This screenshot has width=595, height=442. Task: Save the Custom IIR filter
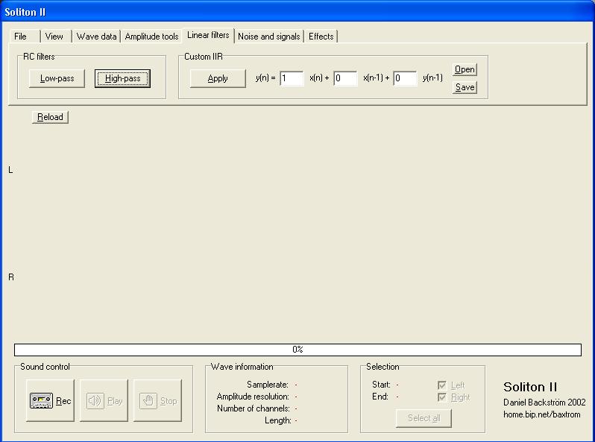point(465,87)
